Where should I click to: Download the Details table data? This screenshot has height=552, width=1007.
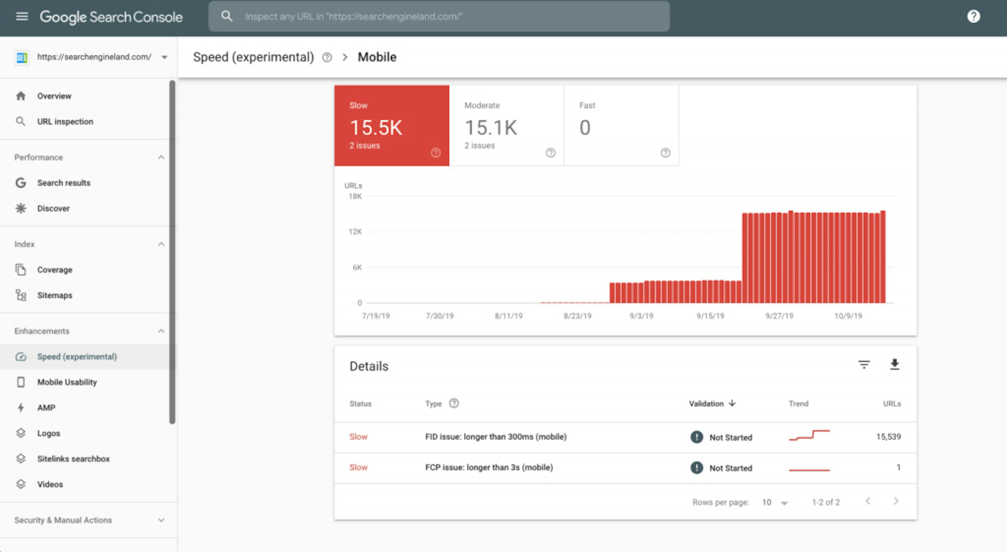(895, 364)
